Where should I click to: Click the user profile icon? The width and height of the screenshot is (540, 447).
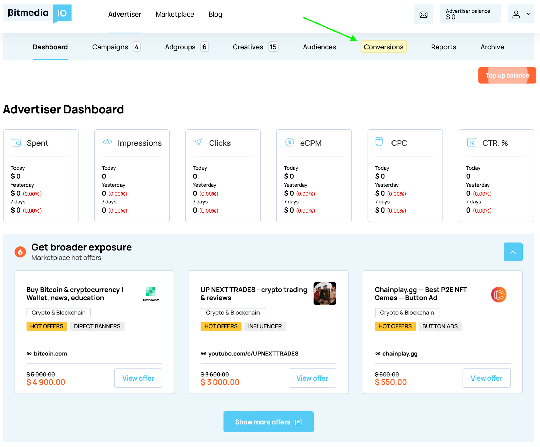tap(516, 14)
